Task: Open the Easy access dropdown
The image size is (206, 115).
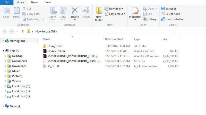Action: [x=115, y=14]
